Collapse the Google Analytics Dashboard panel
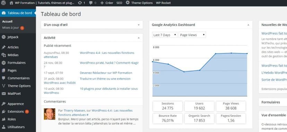Screen dimensions: 287x132 248,25
